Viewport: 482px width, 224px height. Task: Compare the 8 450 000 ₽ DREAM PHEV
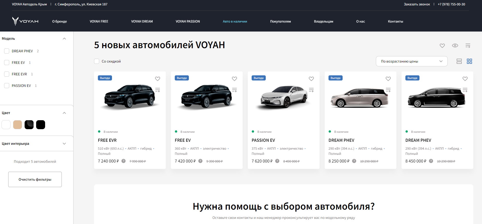465,90
